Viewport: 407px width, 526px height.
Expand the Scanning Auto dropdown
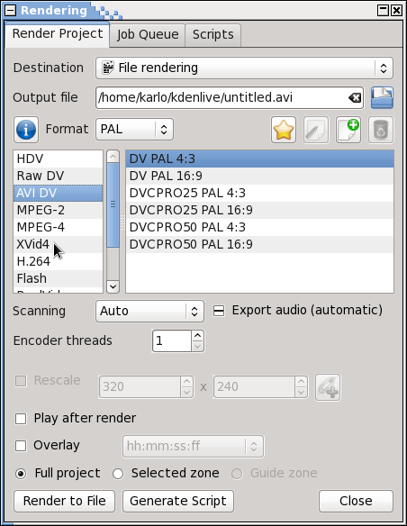[149, 311]
